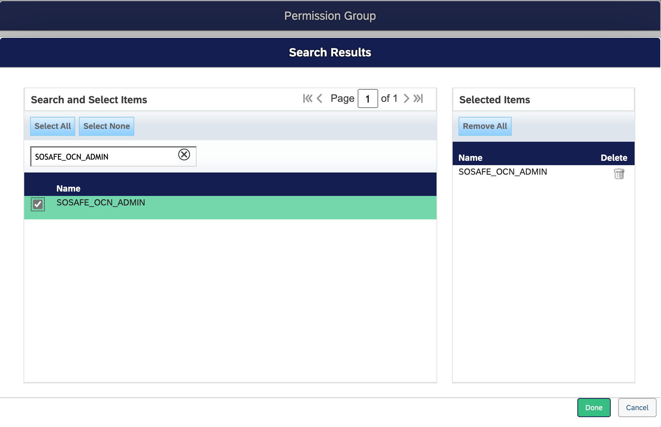Delete SOSAFE_OCN_ADMIN using the trash icon
Image resolution: width=661 pixels, height=427 pixels.
(619, 174)
